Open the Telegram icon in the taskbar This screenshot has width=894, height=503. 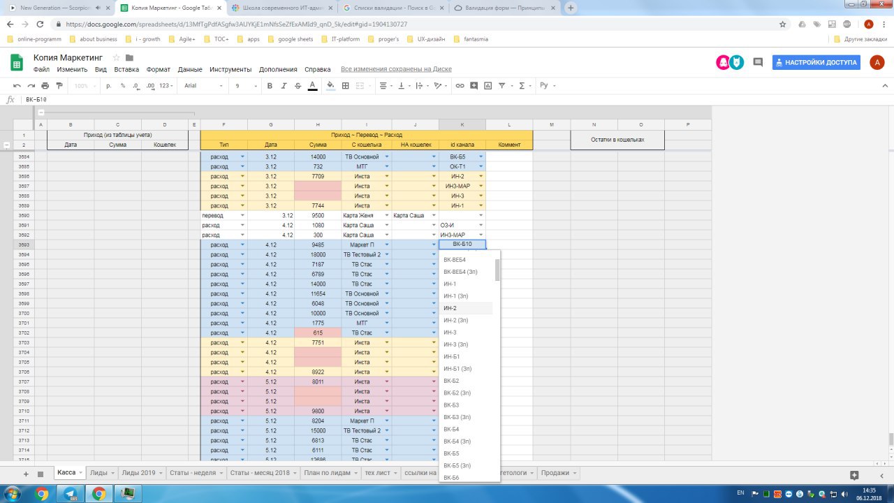click(71, 493)
